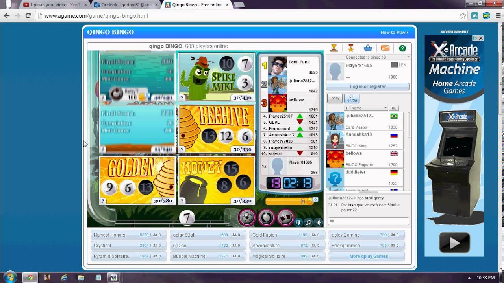Open the green help question mark icon
504x283 pixels.
(402, 48)
